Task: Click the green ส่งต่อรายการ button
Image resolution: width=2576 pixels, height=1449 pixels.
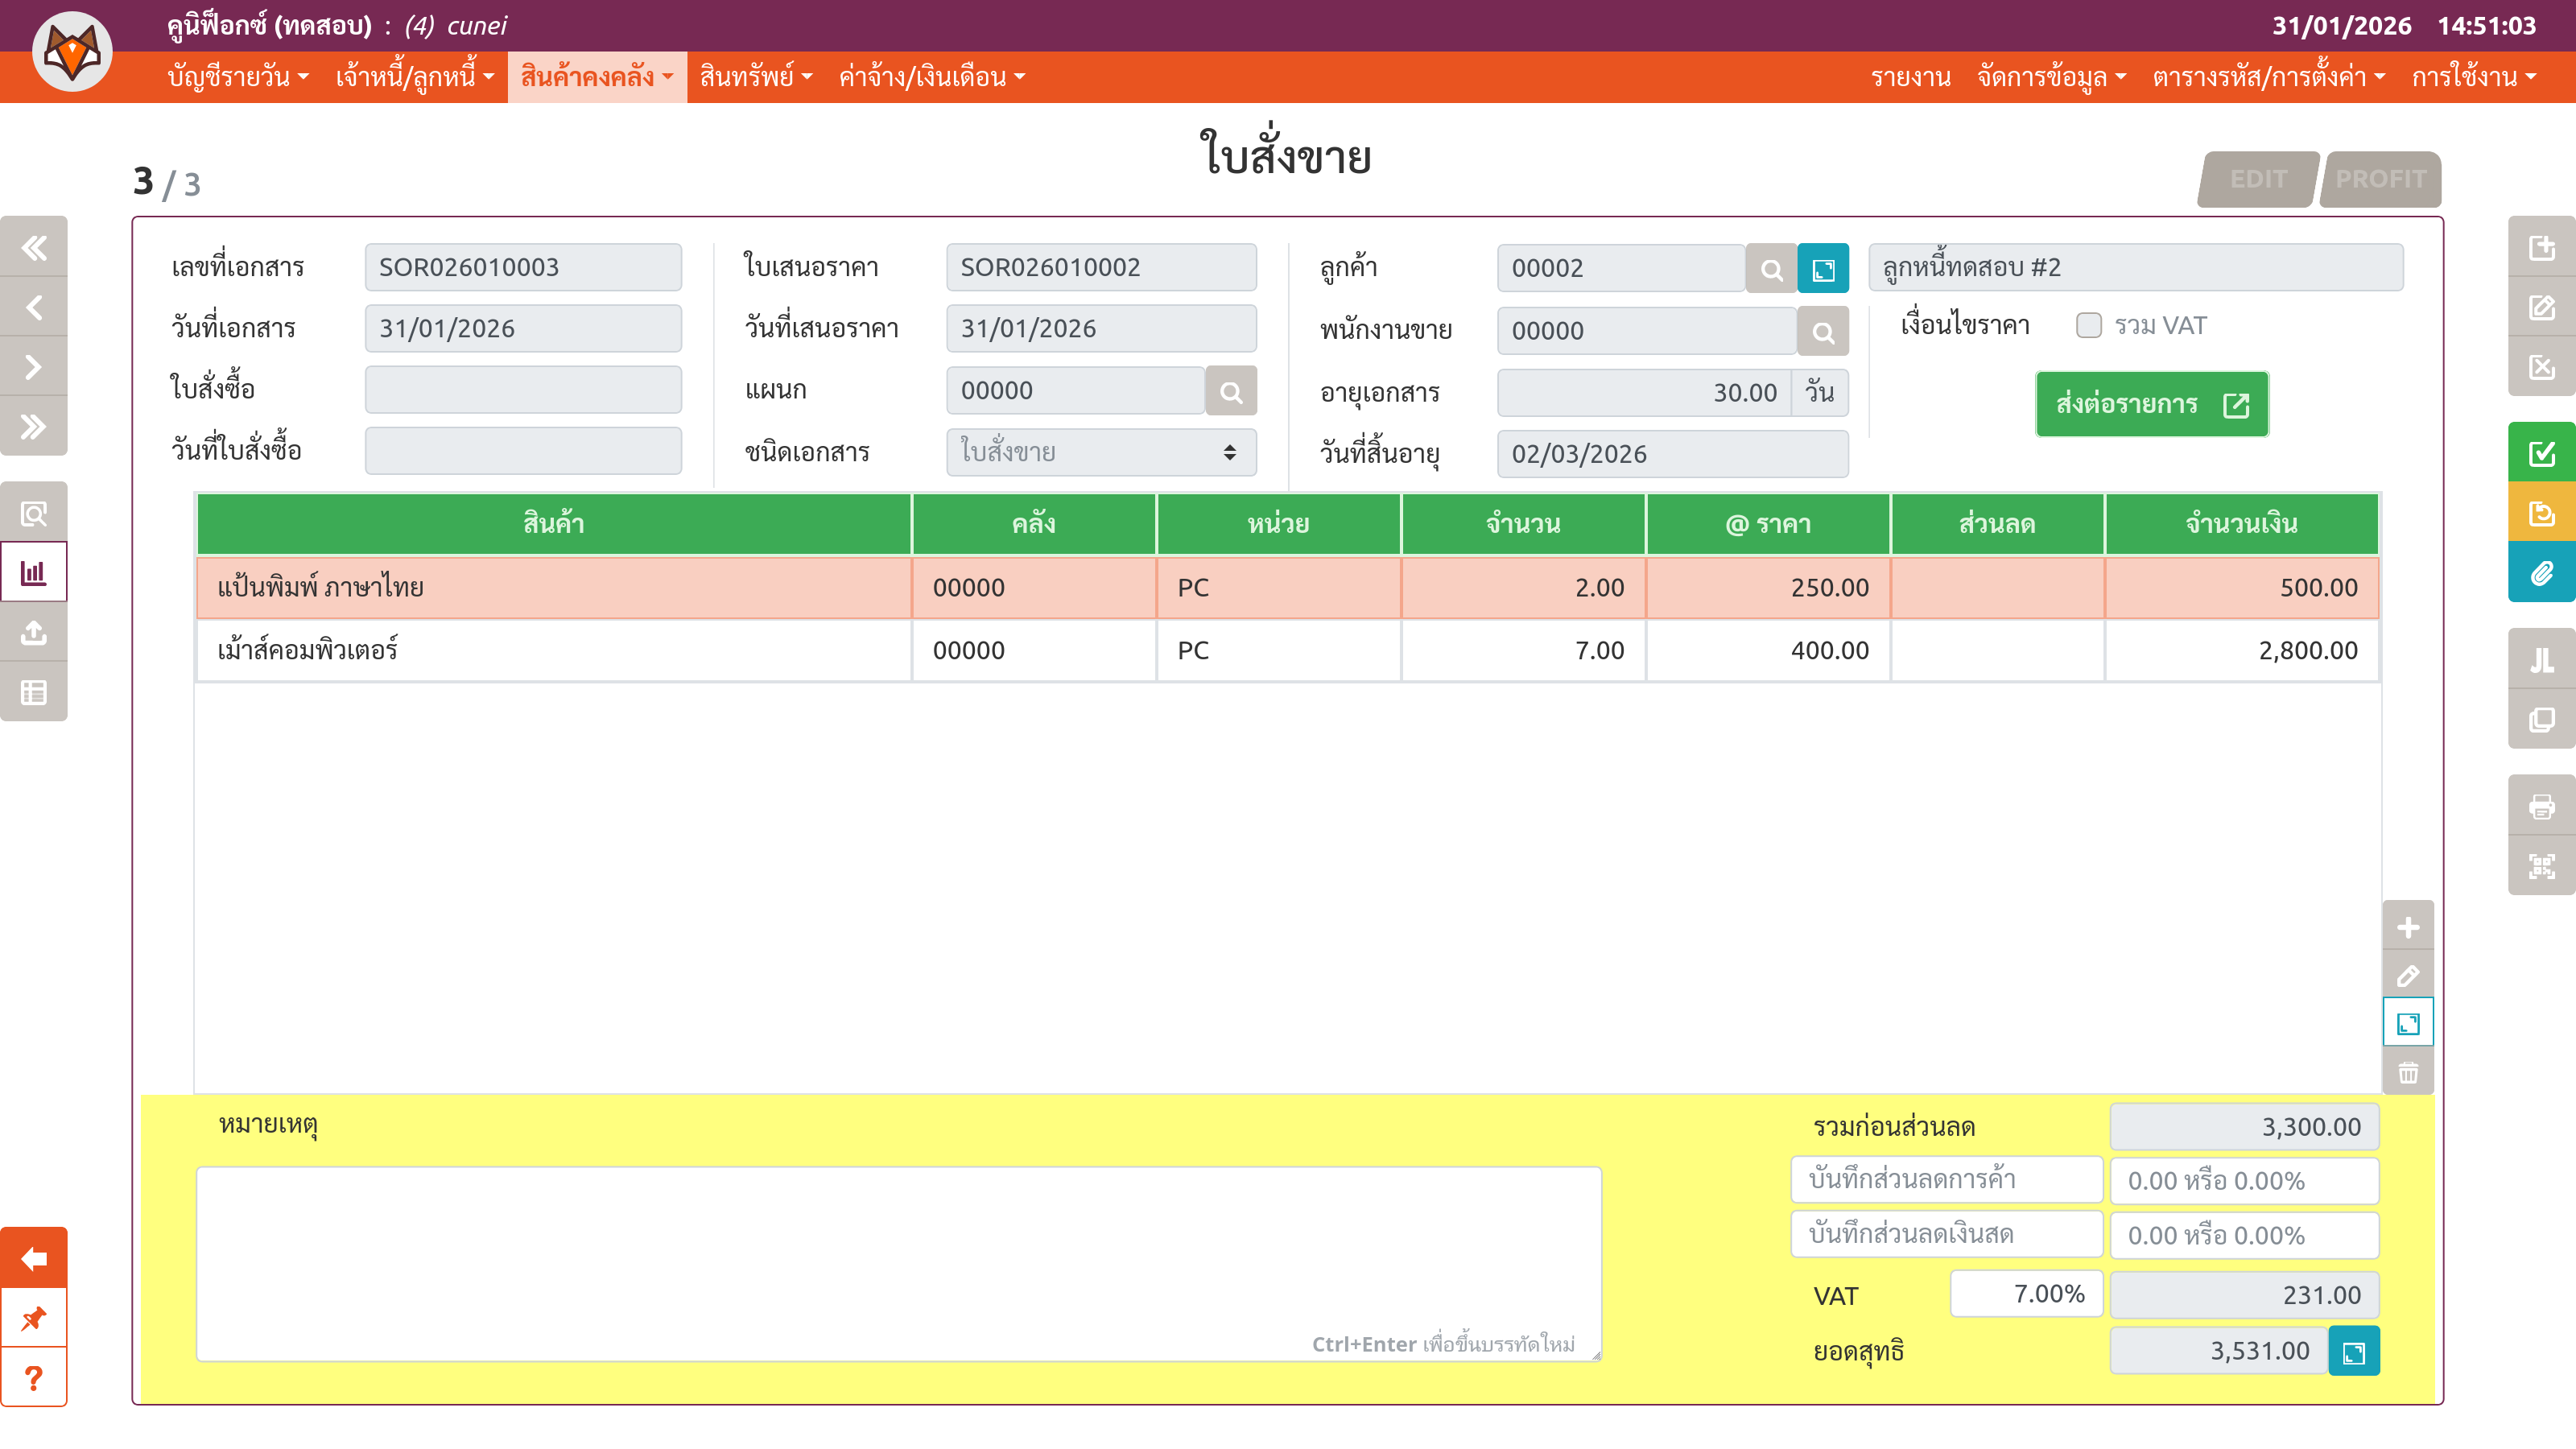Action: [2151, 404]
